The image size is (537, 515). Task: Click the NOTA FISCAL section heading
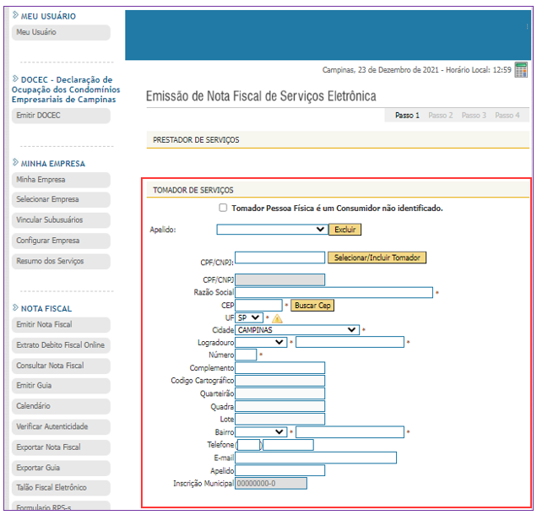click(46, 309)
